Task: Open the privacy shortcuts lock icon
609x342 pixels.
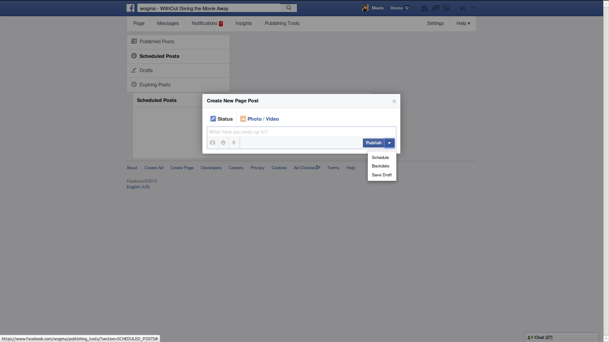Action: (x=463, y=8)
